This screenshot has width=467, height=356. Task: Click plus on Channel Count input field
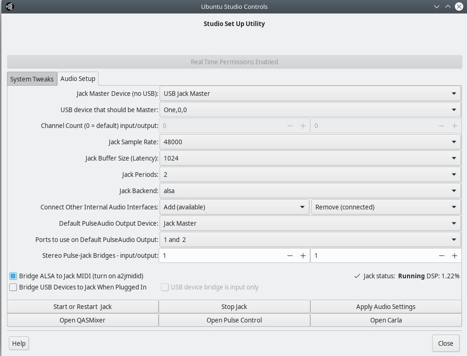click(303, 126)
